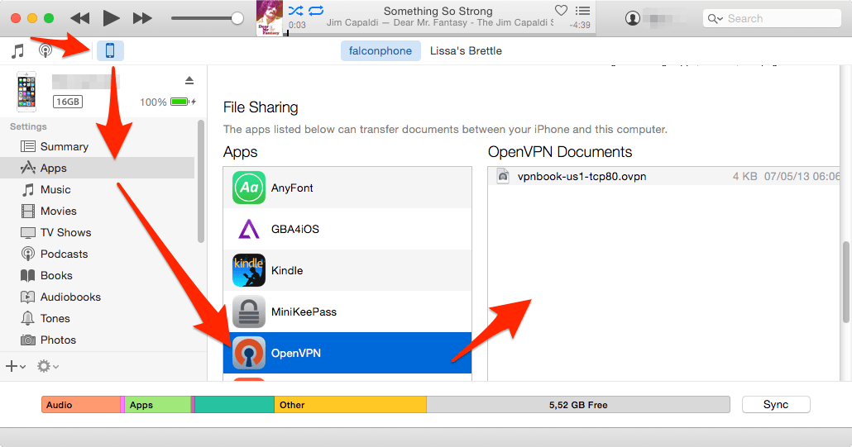Click the remaining time -4:39

click(x=580, y=25)
